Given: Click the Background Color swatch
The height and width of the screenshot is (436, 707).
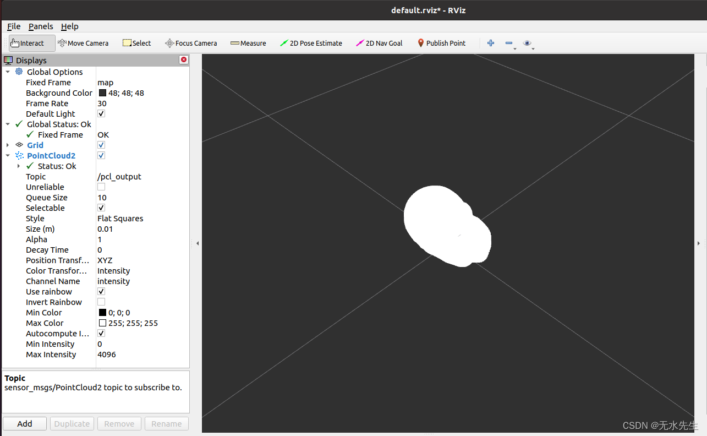Looking at the screenshot, I should (102, 93).
